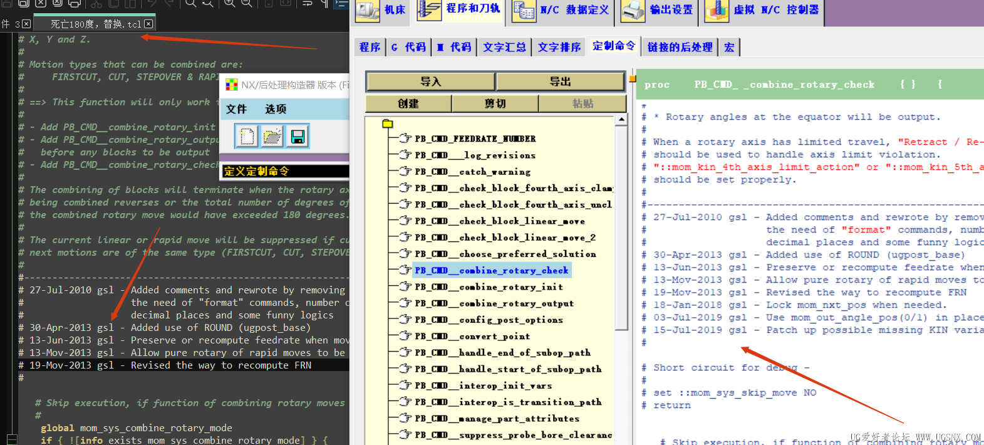984x445 pixels.
Task: Click the proc name PB_CMD_ _combine_rotary_check field
Action: [x=784, y=84]
